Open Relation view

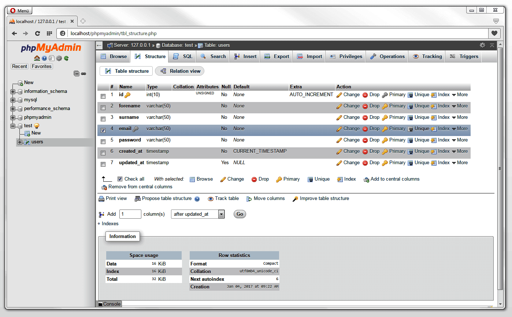point(179,71)
